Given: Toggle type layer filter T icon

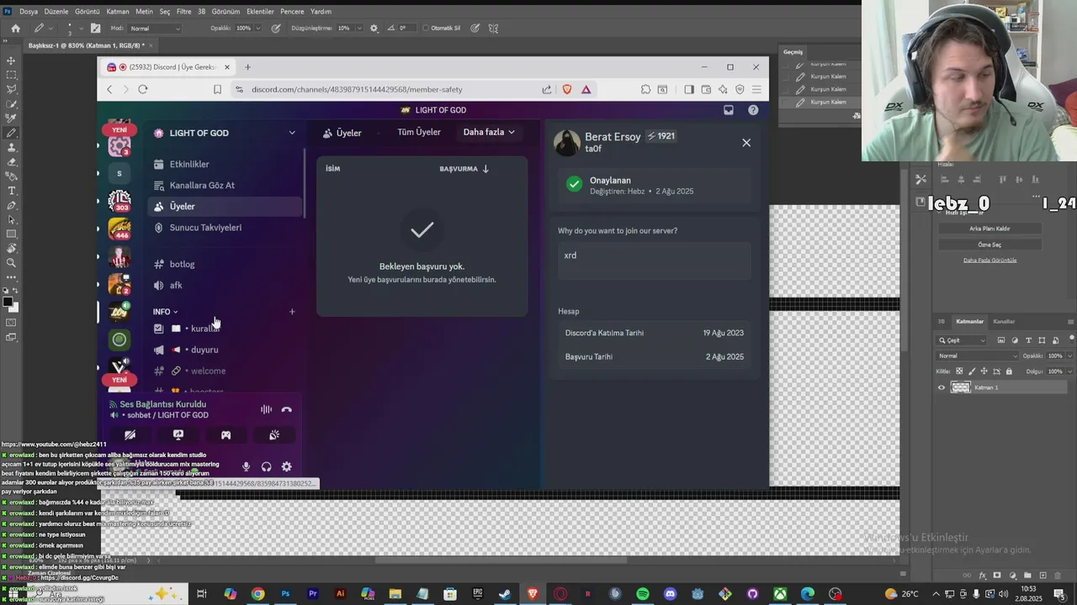Looking at the screenshot, I should point(1029,340).
